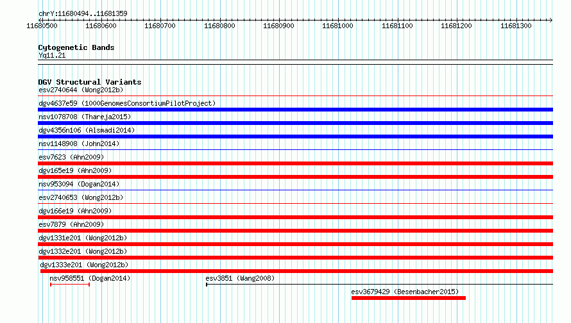Select the esv7623 (Ahn2009) red bar
The image size is (571, 323).
click(x=295, y=163)
